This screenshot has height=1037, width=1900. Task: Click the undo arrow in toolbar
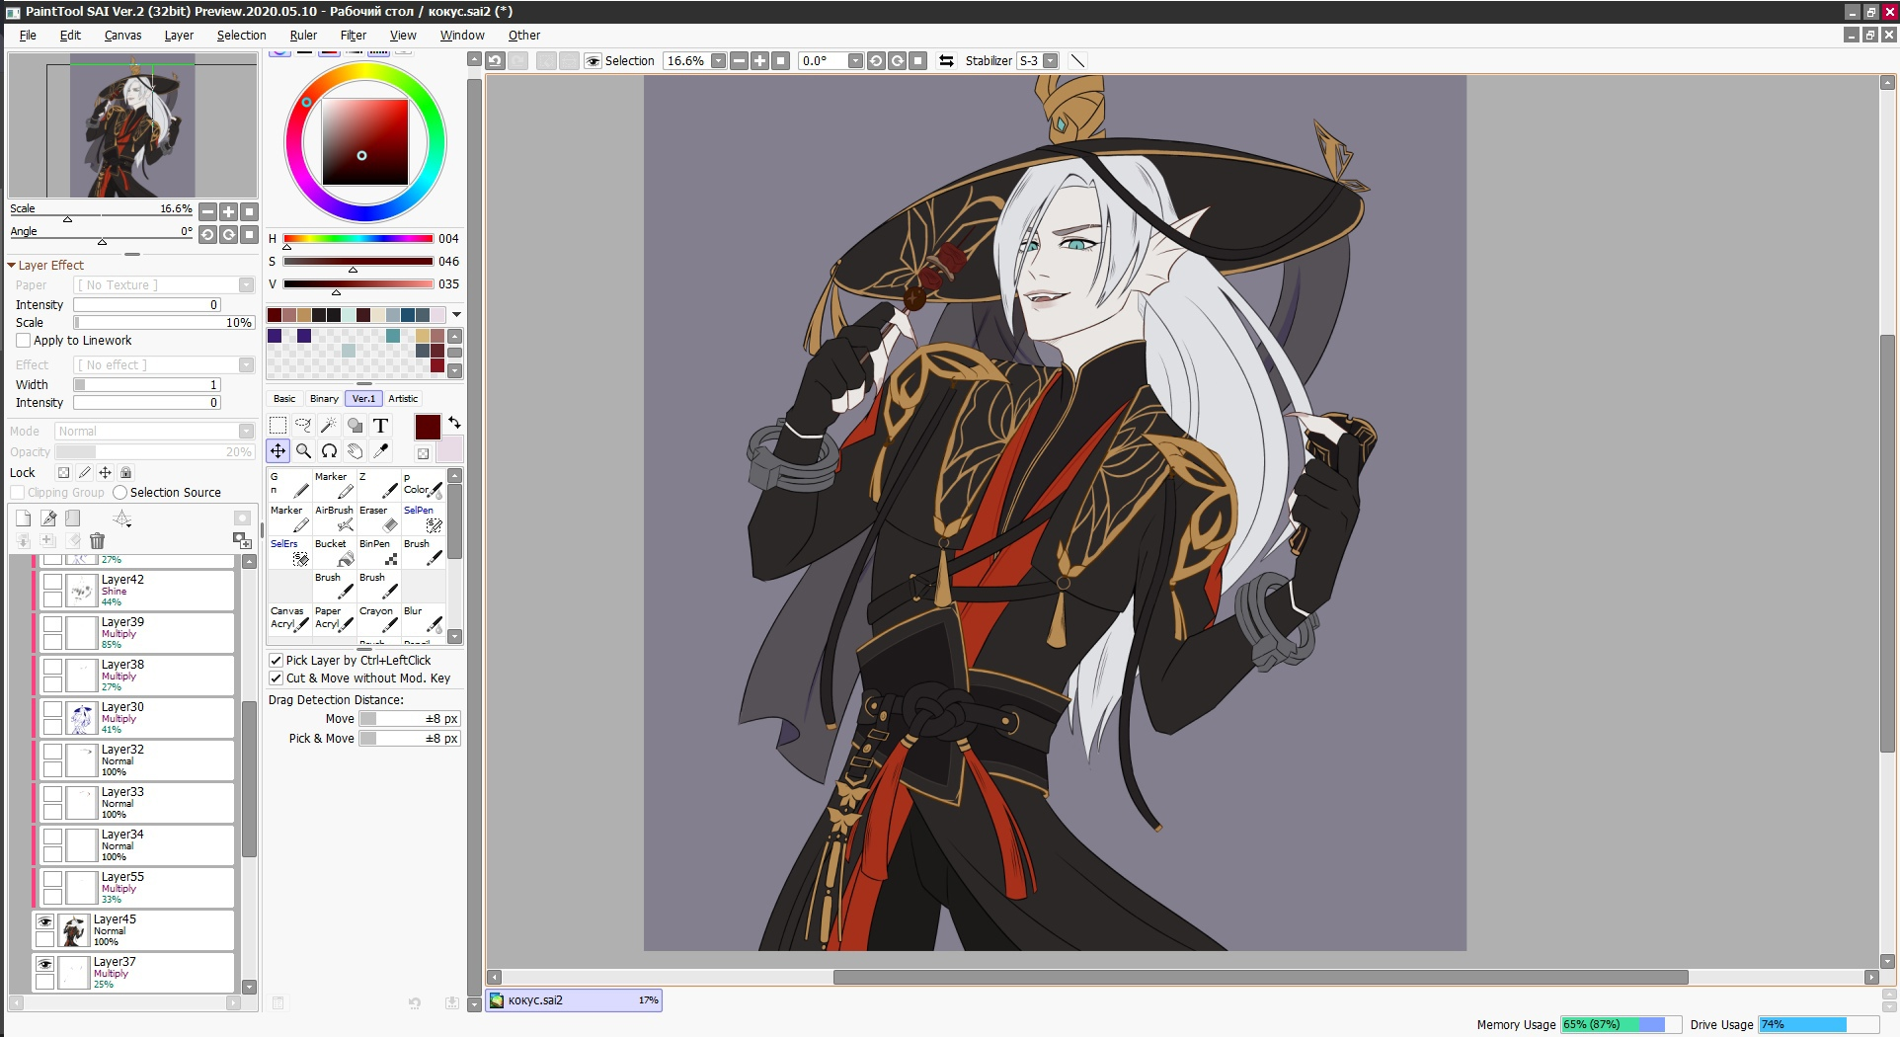(495, 60)
